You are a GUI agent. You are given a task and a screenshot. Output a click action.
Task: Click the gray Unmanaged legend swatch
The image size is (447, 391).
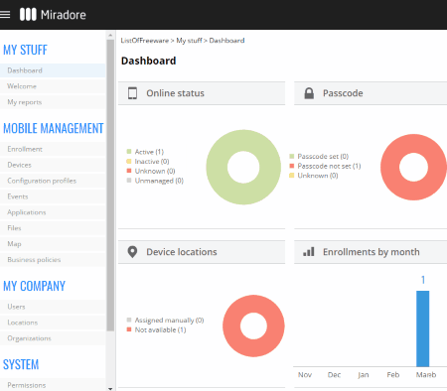pos(129,181)
